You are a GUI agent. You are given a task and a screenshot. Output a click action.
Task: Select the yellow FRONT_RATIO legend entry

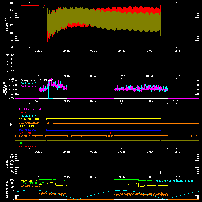(29, 181)
